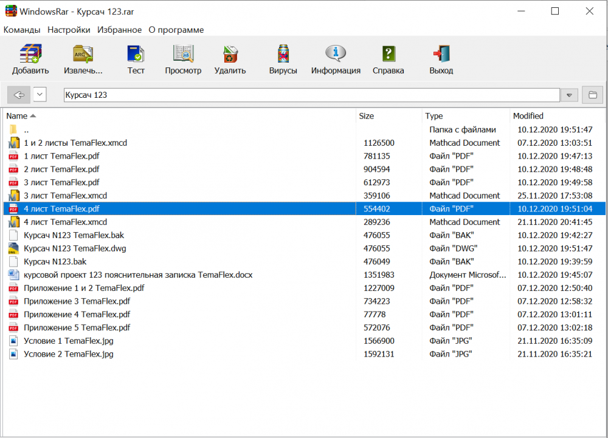
Task: Click the Выход (Exit) door icon
Action: tap(441, 55)
